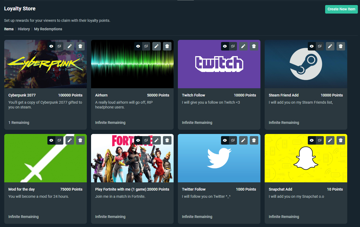Screen dimensions: 360x227
Task: Delete the Steam Friend Add item
Action: point(341,46)
